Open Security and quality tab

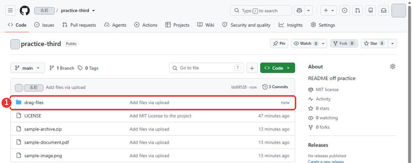point(246,25)
